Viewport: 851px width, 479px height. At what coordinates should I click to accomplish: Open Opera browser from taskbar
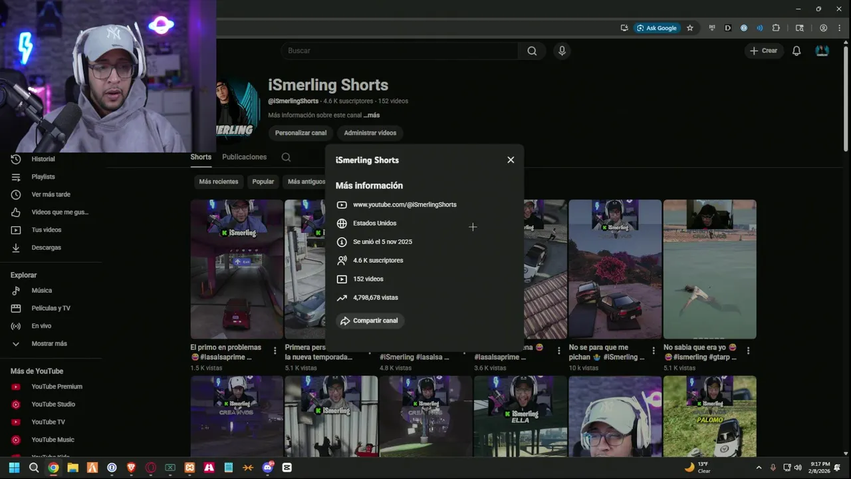(x=151, y=468)
